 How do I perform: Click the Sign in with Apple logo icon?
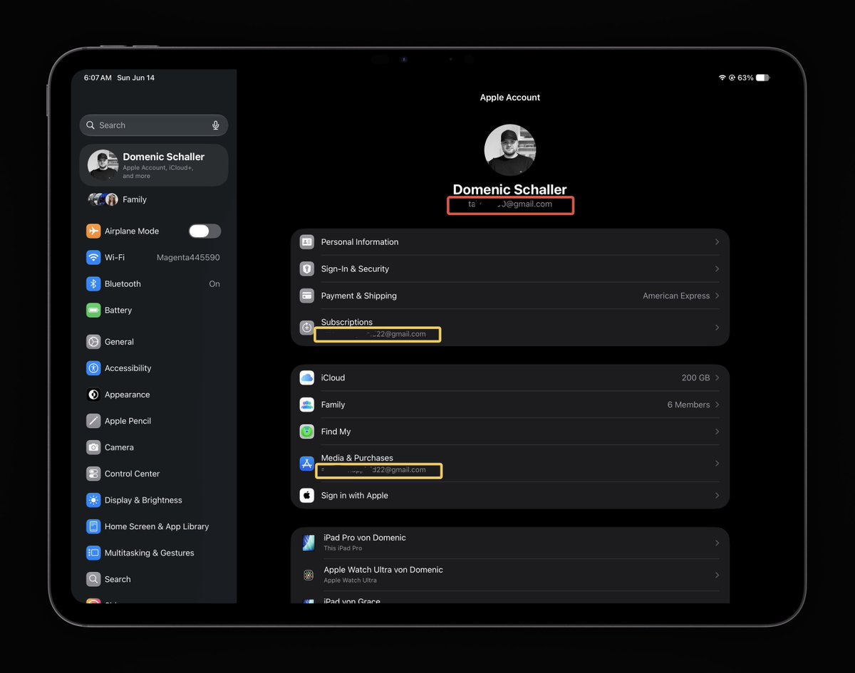[x=307, y=495]
